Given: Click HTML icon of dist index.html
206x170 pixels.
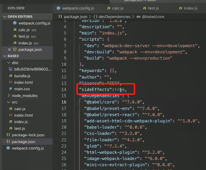Looking at the screenshot, I should click(11, 82).
